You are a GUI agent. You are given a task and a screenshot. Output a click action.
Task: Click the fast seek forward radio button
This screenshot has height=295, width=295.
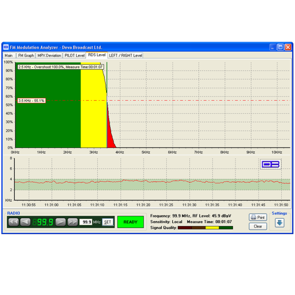(73, 222)
